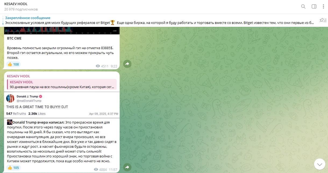Add thumbs-up reaction showing 105
This screenshot has height=173, width=328.
(x=13, y=168)
